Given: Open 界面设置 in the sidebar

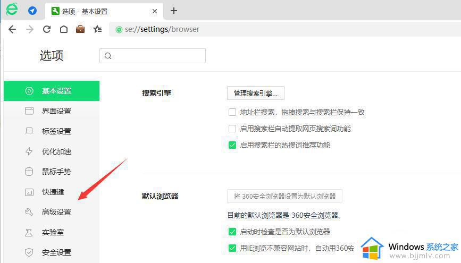Looking at the screenshot, I should pyautogui.click(x=52, y=111).
